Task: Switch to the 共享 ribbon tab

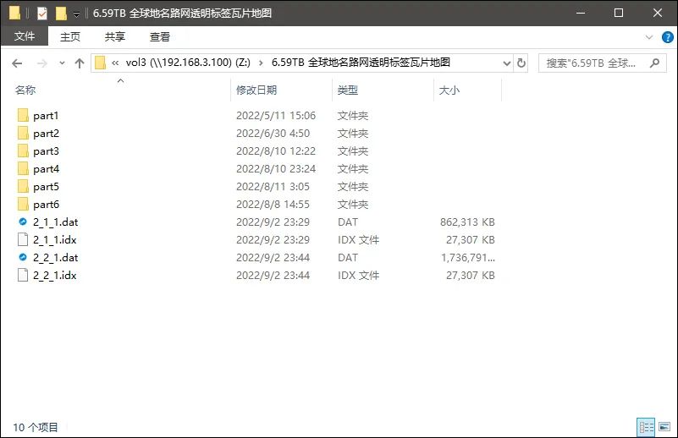Action: 115,36
